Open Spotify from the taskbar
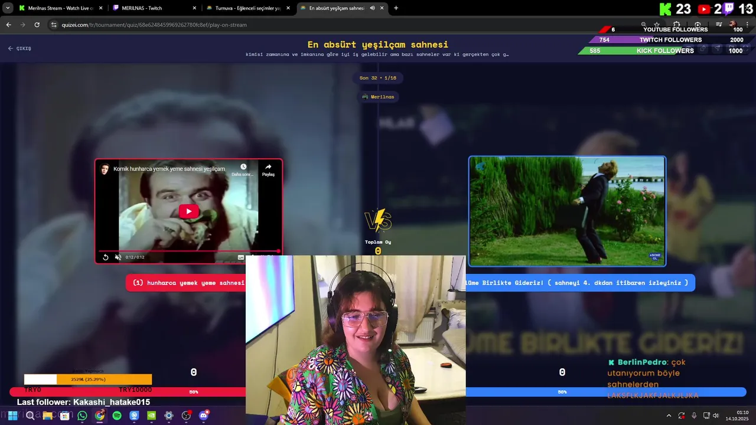 pos(117,416)
